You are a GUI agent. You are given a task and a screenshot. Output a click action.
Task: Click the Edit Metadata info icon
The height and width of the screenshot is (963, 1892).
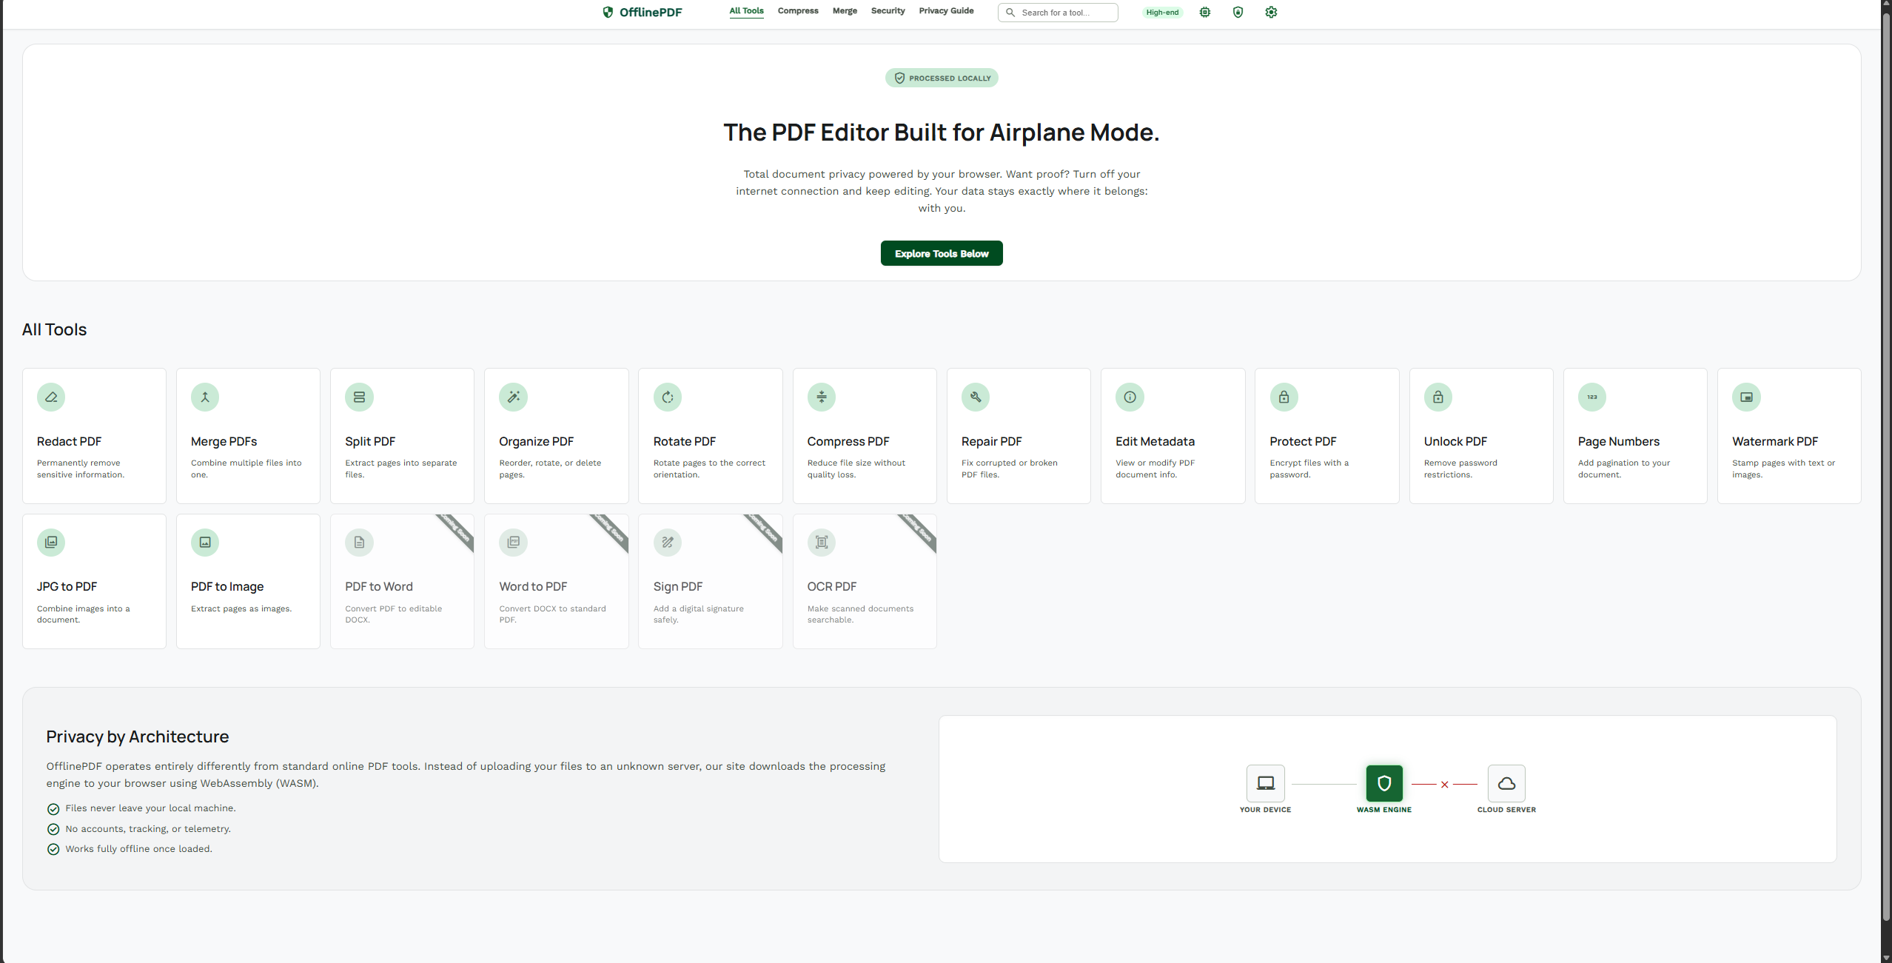[x=1130, y=397]
